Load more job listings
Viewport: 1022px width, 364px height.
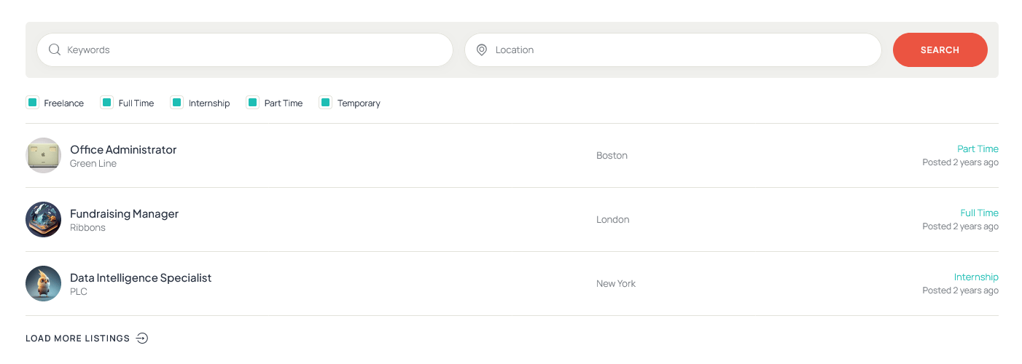[87, 338]
